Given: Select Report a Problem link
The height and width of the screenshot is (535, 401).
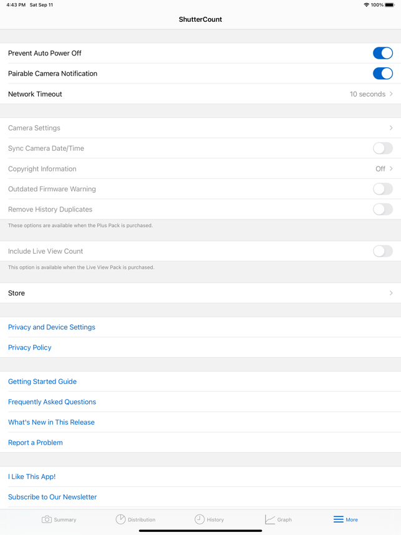Looking at the screenshot, I should click(36, 443).
